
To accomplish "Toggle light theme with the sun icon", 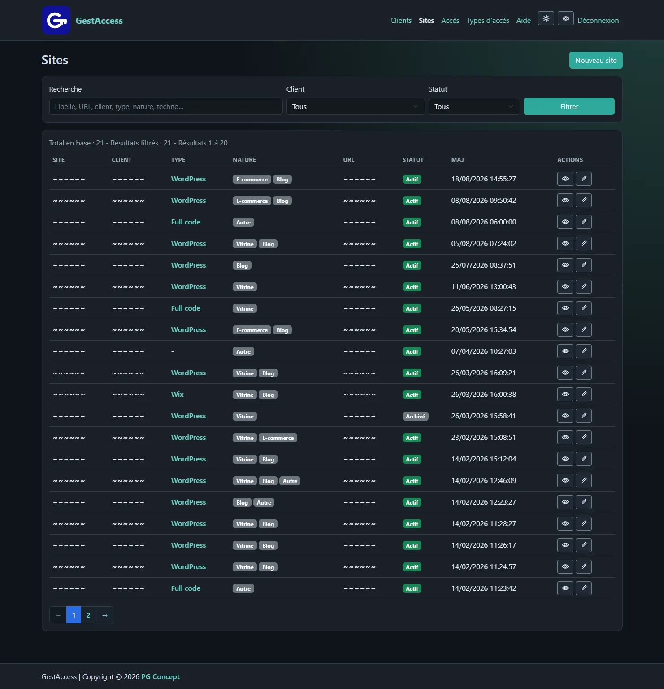I will pyautogui.click(x=546, y=18).
